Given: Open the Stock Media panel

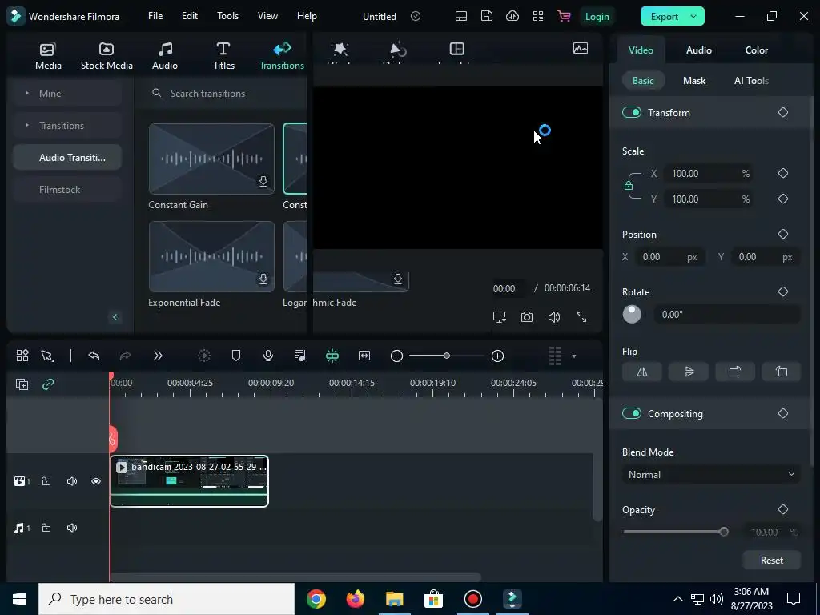Looking at the screenshot, I should click(x=107, y=56).
